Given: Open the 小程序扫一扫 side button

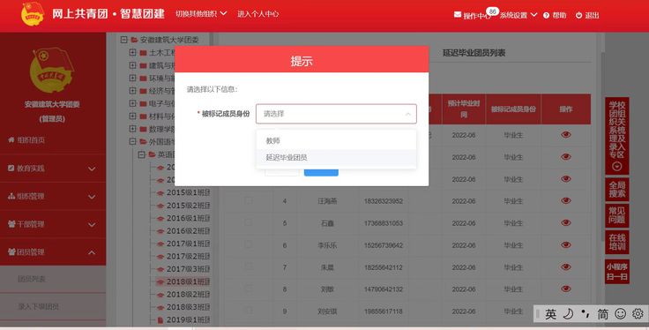Looking at the screenshot, I should tap(616, 272).
